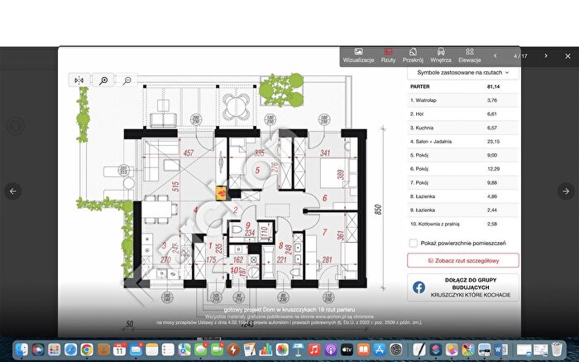Open Keynote from the dock

(298, 349)
